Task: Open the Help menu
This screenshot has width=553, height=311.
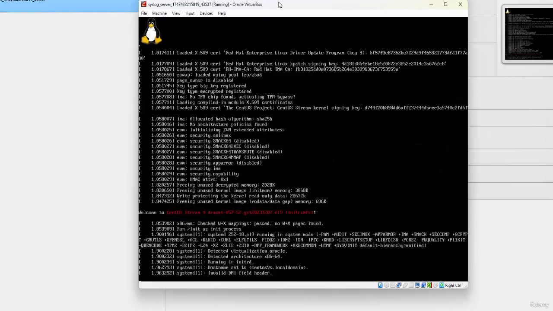Action: coord(222,13)
